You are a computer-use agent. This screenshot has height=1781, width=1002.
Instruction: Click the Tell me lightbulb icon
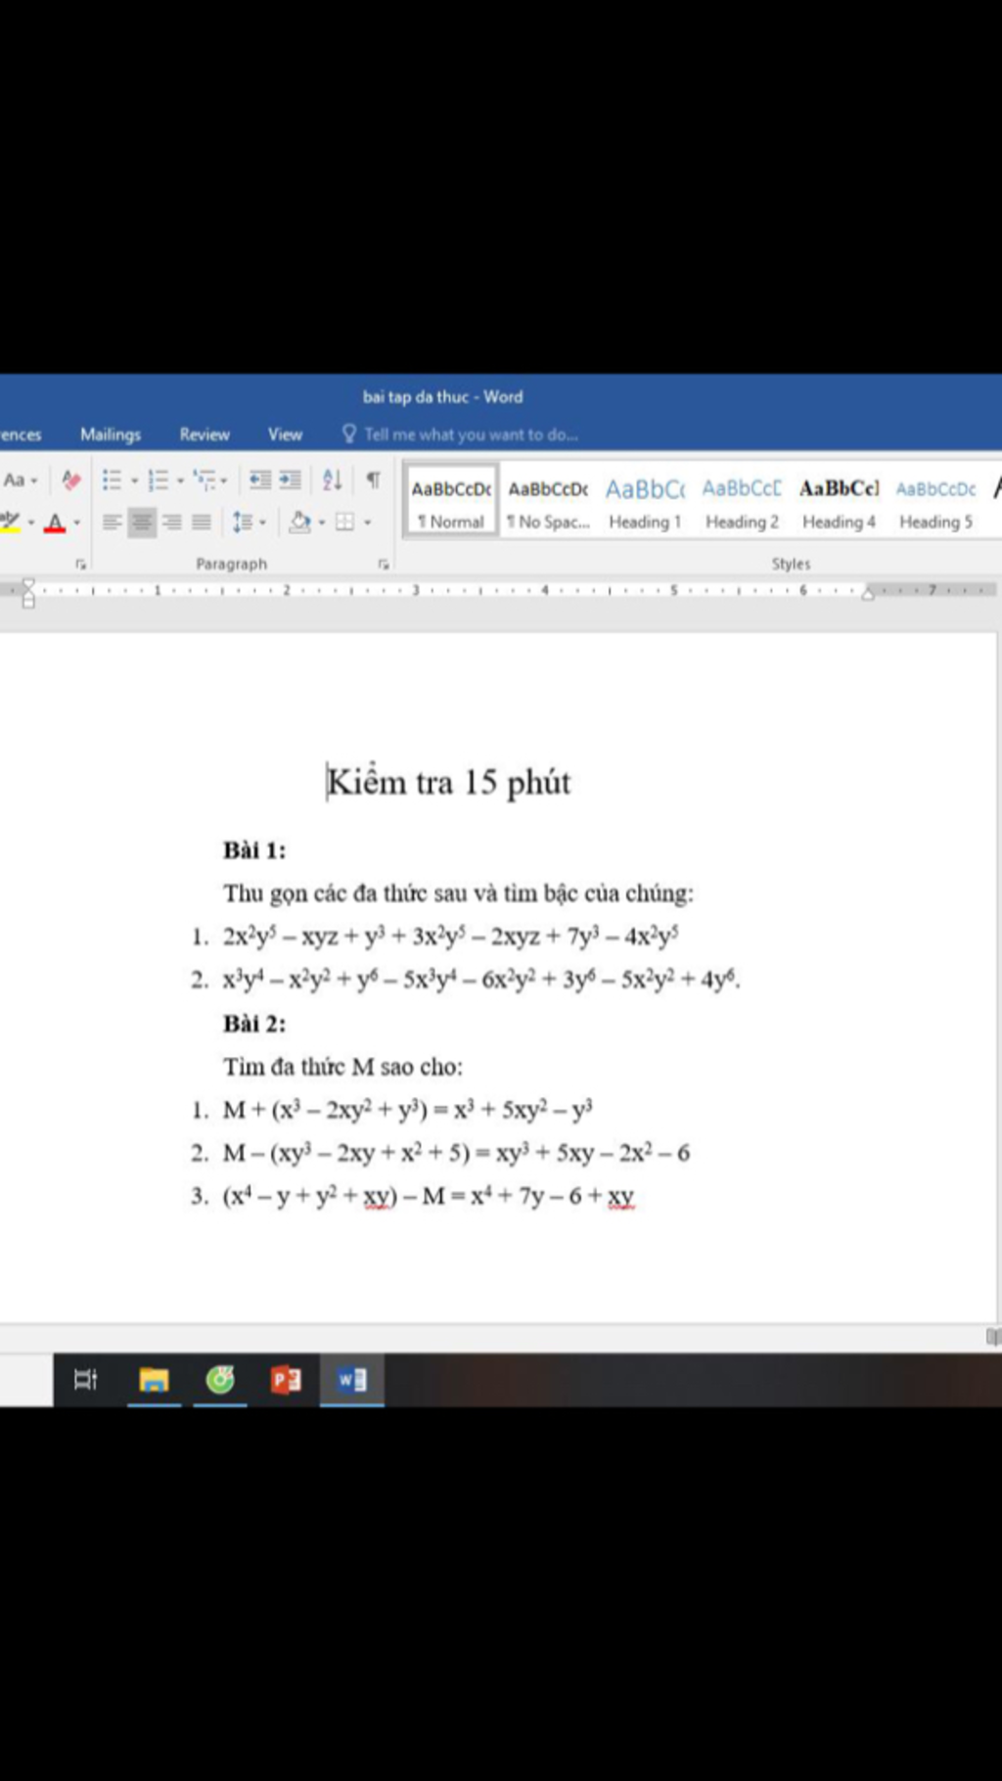[x=348, y=434]
